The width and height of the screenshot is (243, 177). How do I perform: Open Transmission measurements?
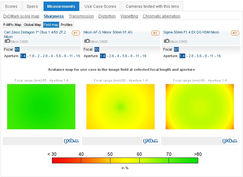point(81,16)
